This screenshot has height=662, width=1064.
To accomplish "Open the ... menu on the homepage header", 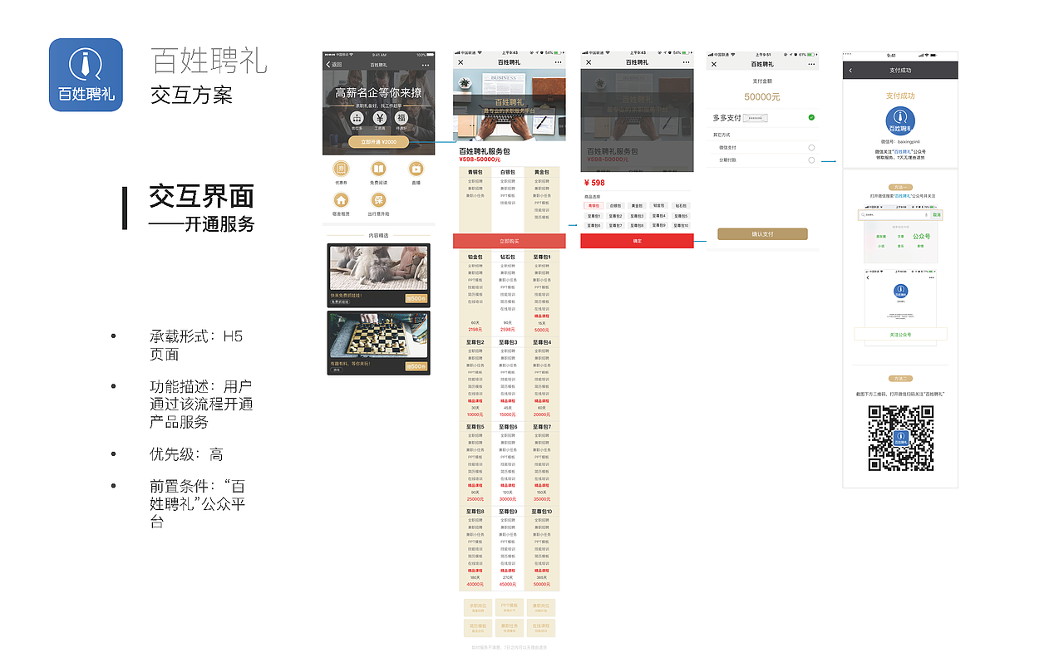I will [425, 65].
